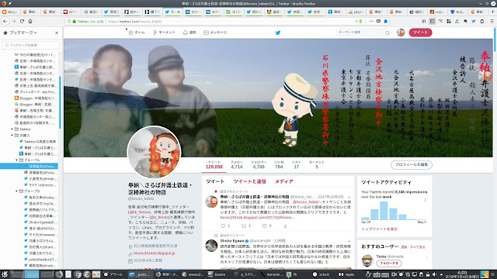Click the Twitter bird logo in header
This screenshot has height=279, width=497.
point(278,33)
